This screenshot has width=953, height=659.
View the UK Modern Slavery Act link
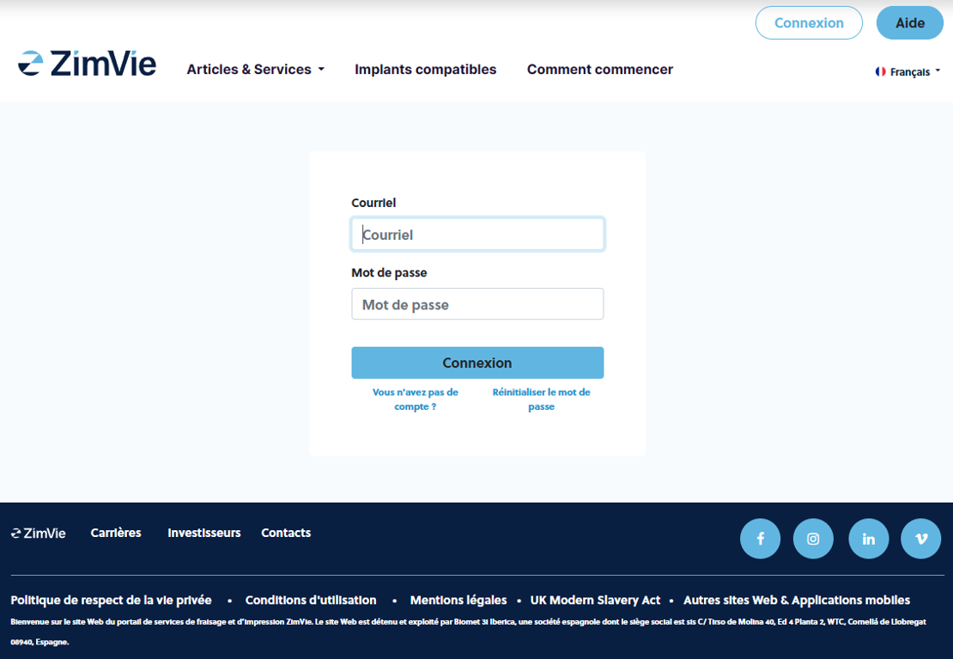point(595,600)
